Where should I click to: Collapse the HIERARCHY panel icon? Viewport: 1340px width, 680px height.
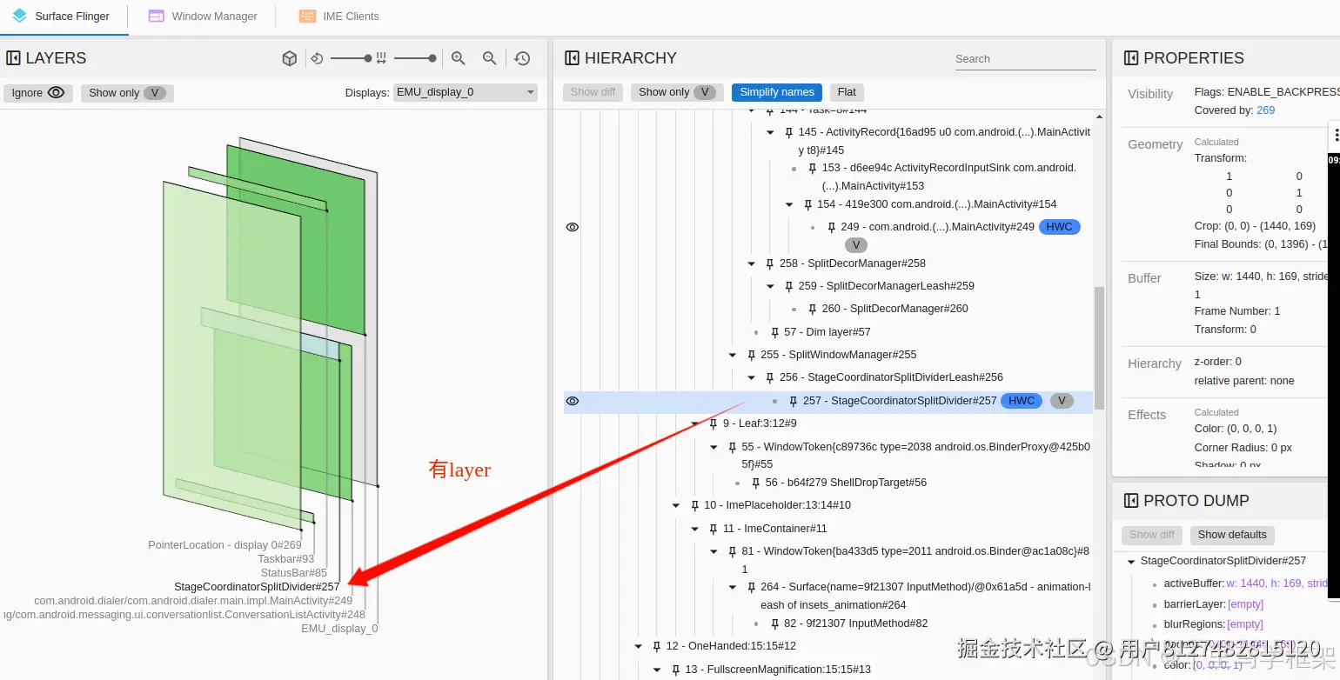572,58
